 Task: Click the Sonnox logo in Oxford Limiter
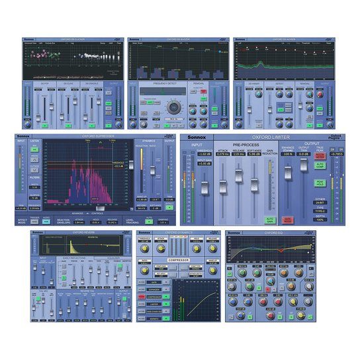(x=197, y=137)
